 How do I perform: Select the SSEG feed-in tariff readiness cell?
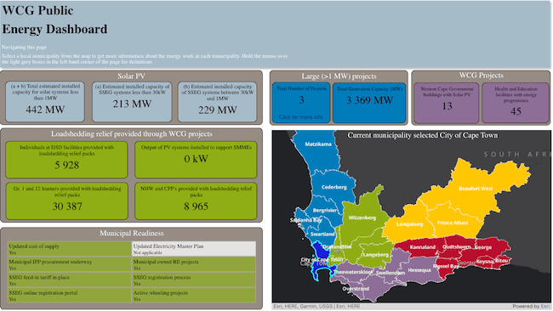(x=70, y=280)
